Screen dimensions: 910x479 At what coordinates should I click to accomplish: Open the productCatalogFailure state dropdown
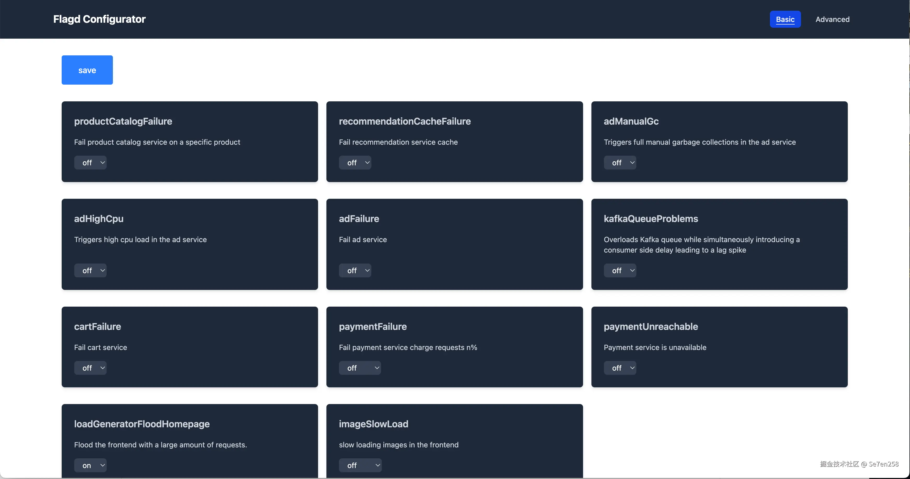[90, 163]
